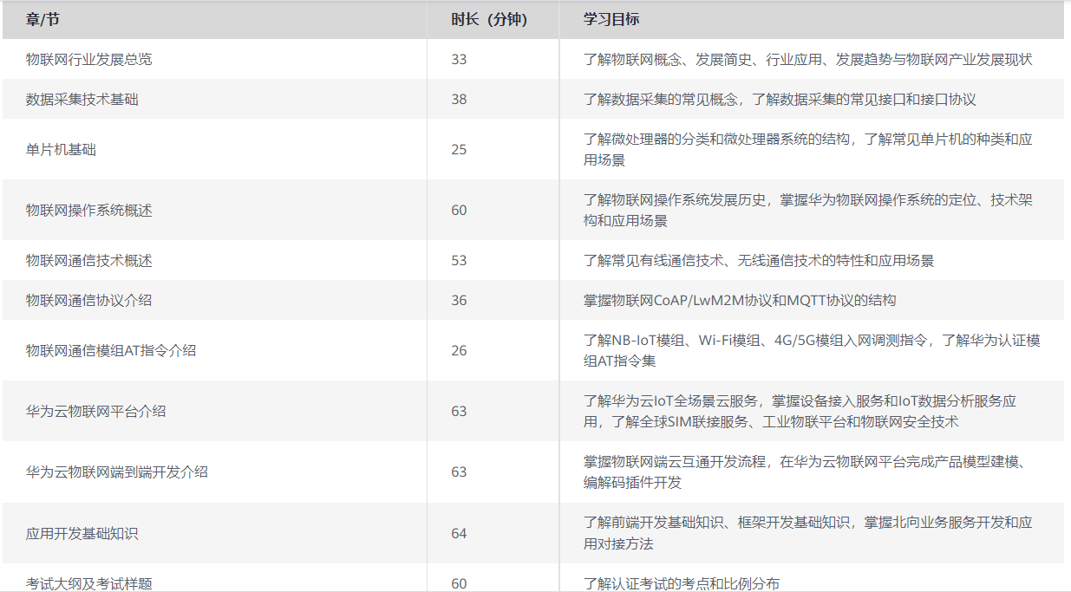Click the 单片机基础 chapter name

tap(62, 150)
